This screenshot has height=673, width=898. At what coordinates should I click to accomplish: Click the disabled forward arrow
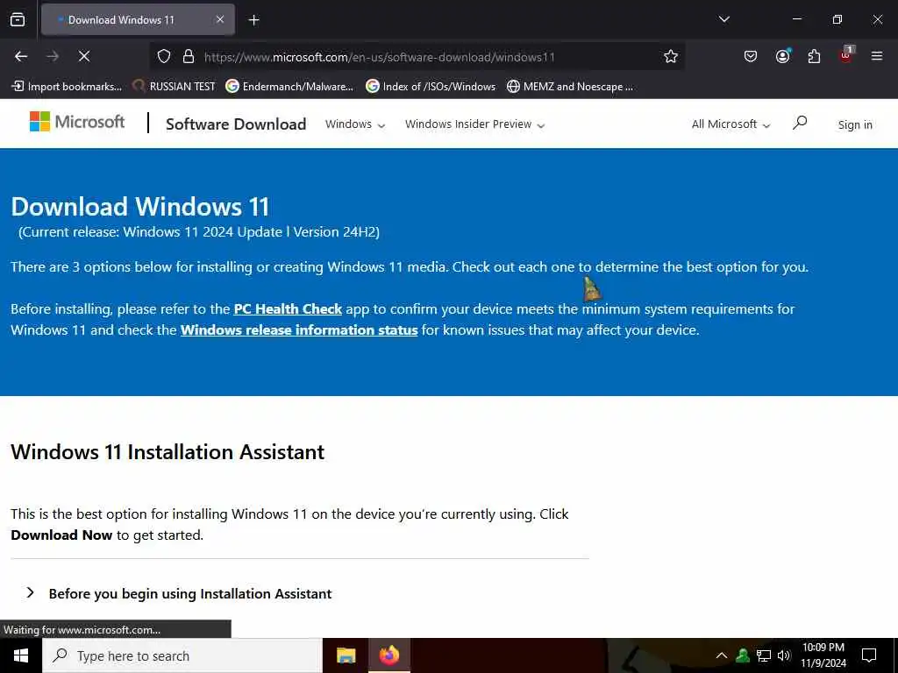pos(53,56)
